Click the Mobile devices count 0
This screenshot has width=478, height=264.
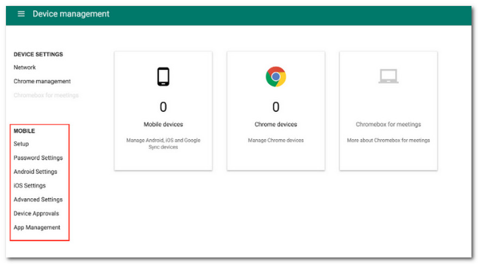[163, 107]
